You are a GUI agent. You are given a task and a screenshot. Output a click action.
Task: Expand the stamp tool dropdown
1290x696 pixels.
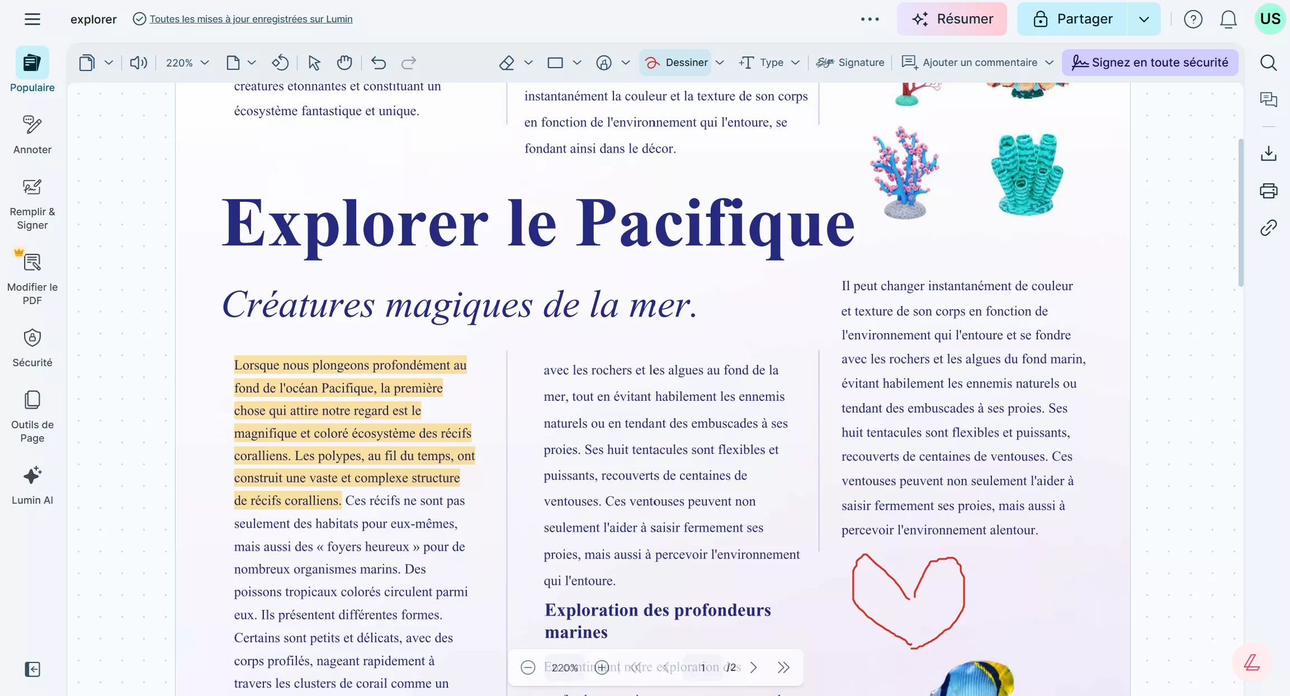pyautogui.click(x=626, y=63)
